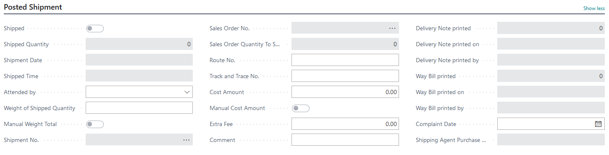Image resolution: width=609 pixels, height=155 pixels.
Task: Turn on Manual Cost Amount toggle
Action: click(301, 108)
